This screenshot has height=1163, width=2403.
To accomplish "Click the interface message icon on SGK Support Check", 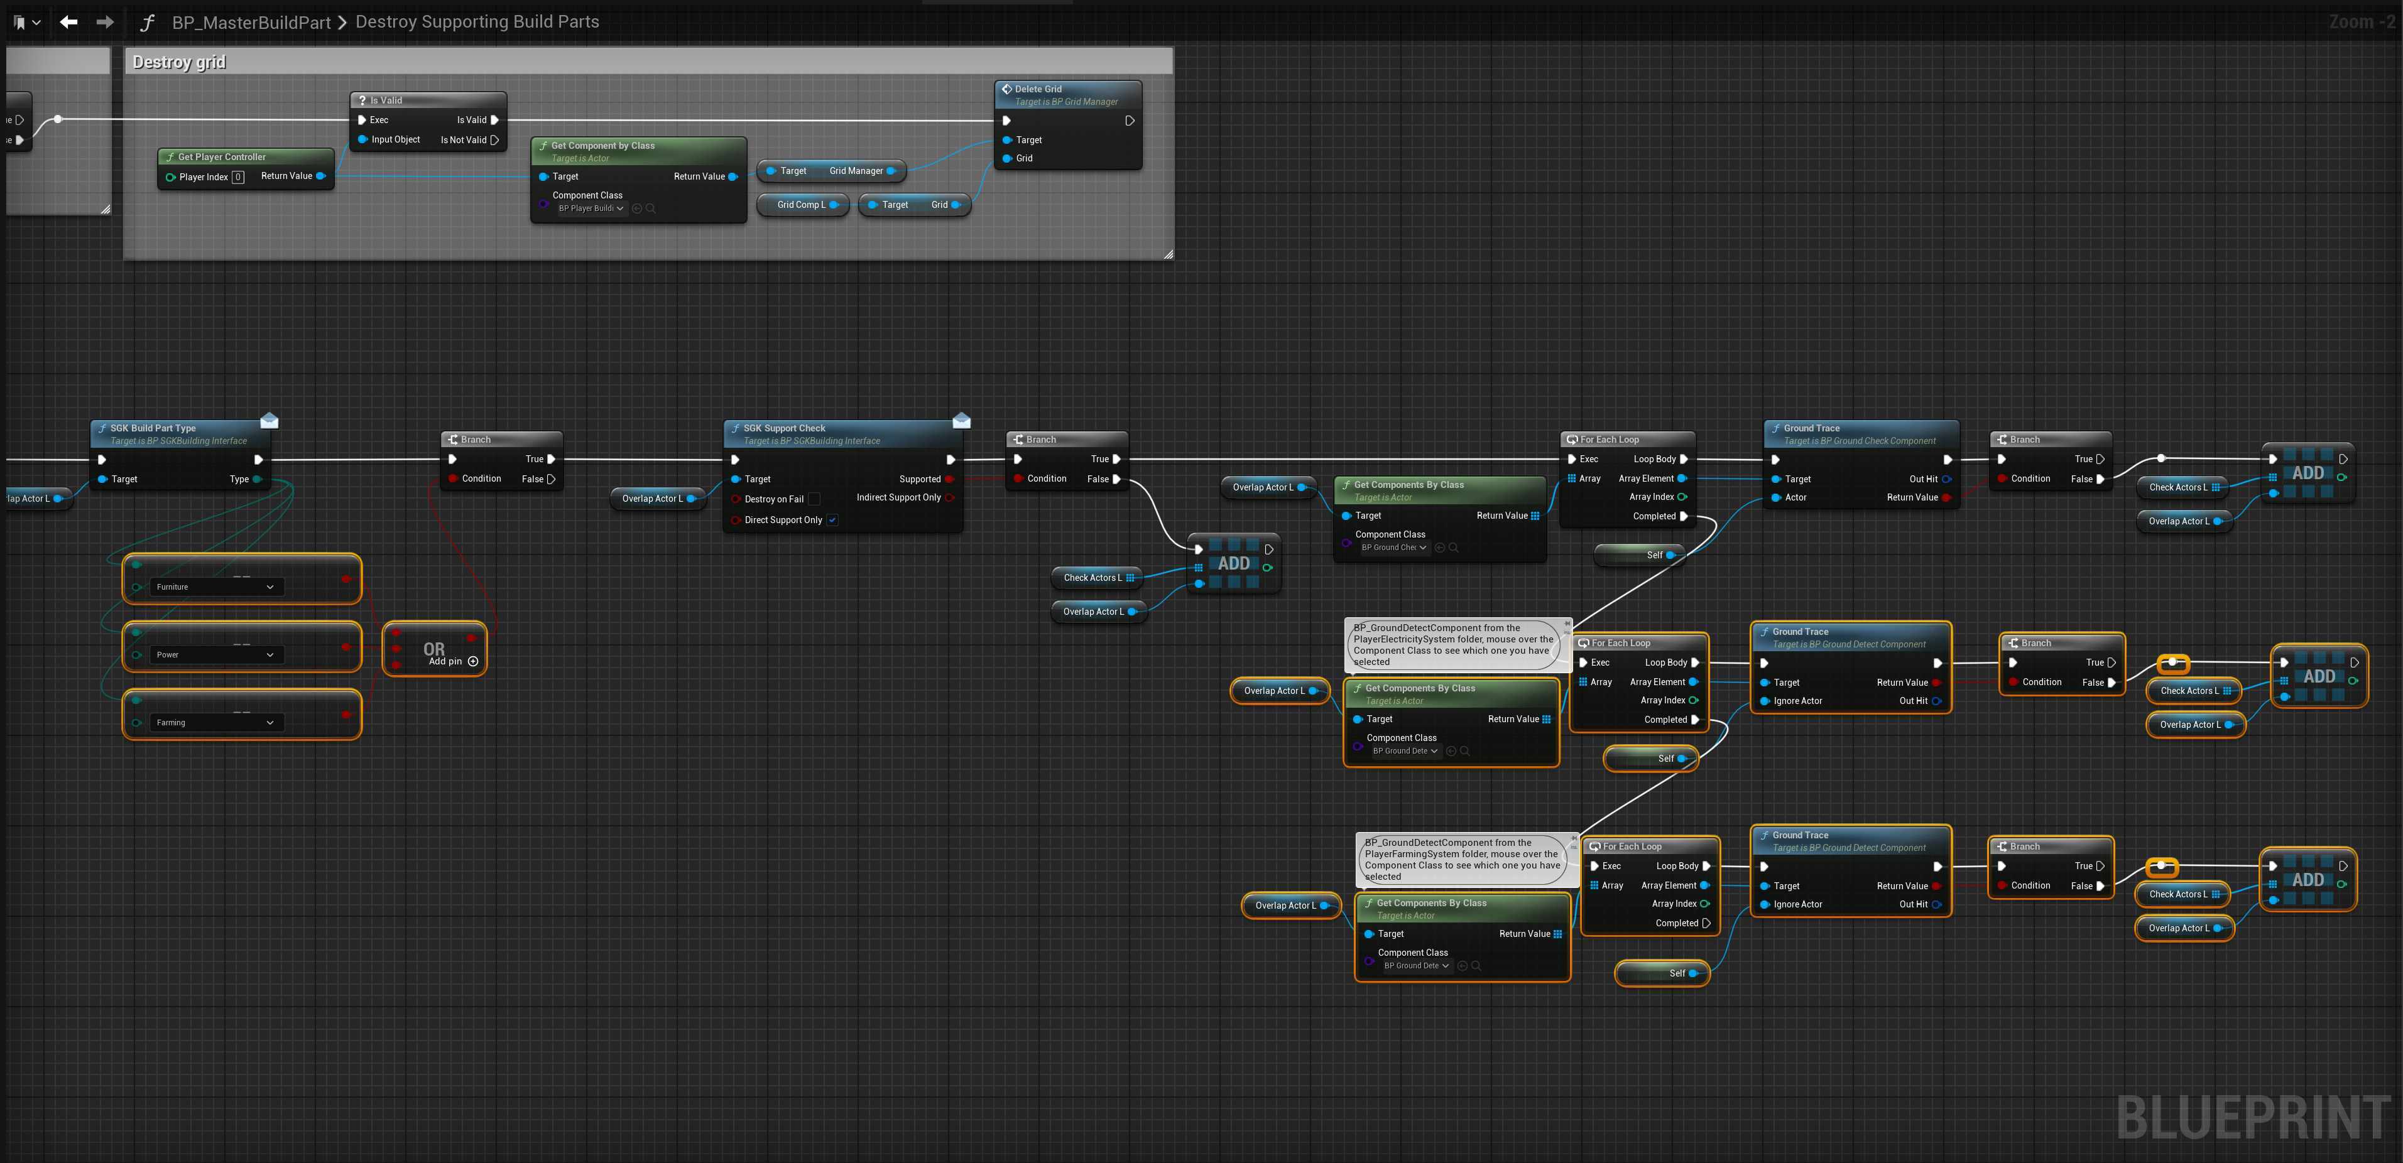I will pos(962,421).
